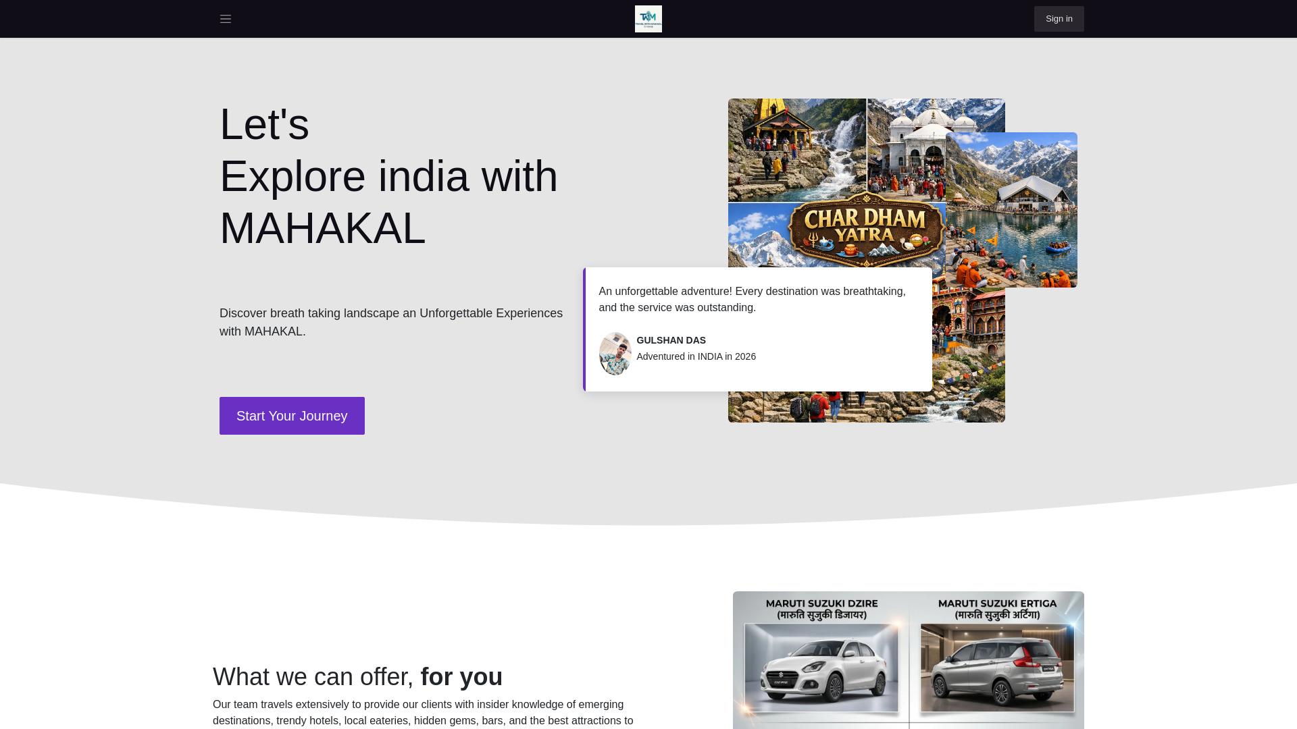Click Start Your Journey button
This screenshot has height=729, width=1297.
292,416
